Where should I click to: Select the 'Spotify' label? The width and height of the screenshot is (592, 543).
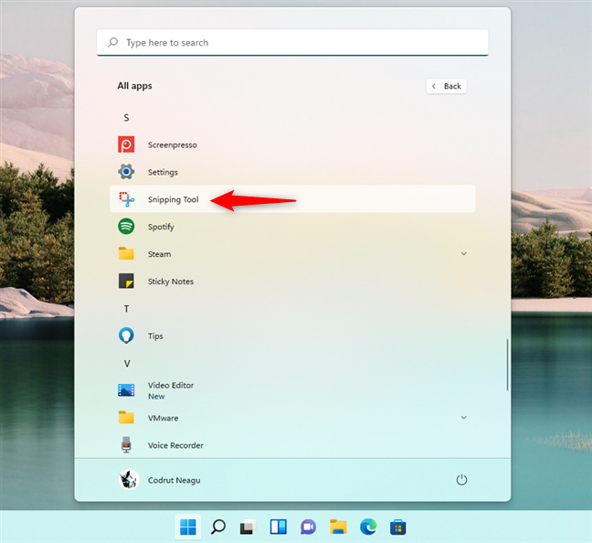click(161, 227)
